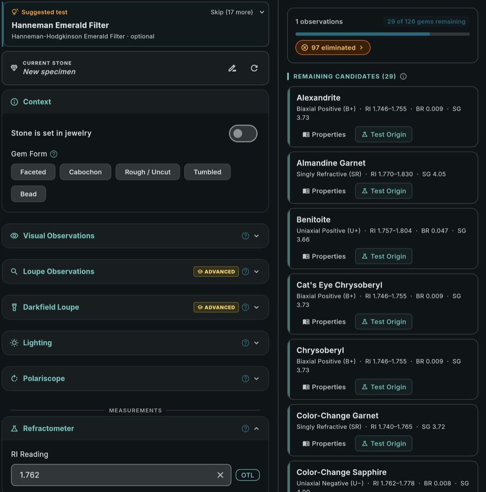The image size is (486, 492).
Task: Click Test Origin for Almandine Garnet
Action: [x=383, y=191]
